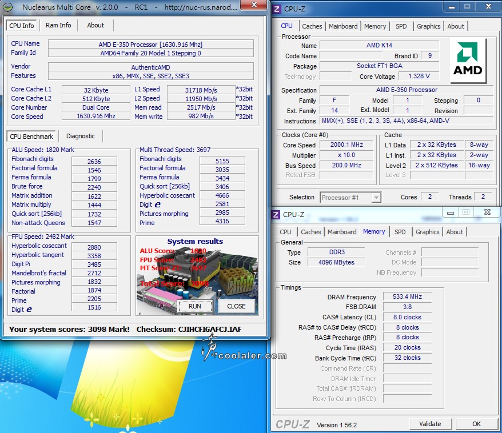Click the ALU Fibonachi digits score 2636
This screenshot has height=433, width=502.
point(94,162)
